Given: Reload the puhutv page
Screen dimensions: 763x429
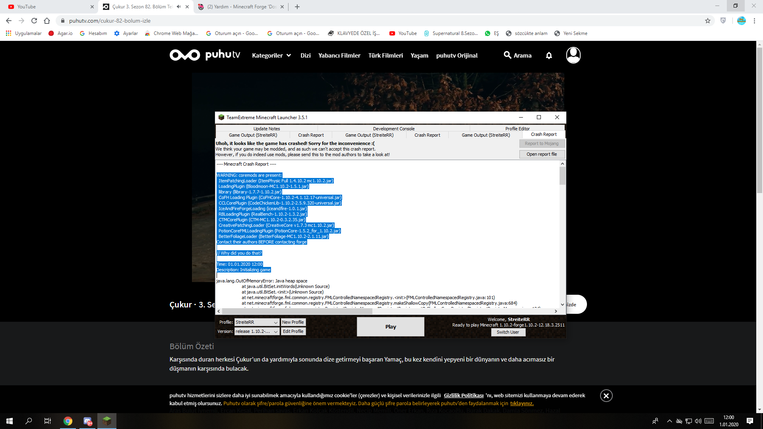Looking at the screenshot, I should (34, 21).
